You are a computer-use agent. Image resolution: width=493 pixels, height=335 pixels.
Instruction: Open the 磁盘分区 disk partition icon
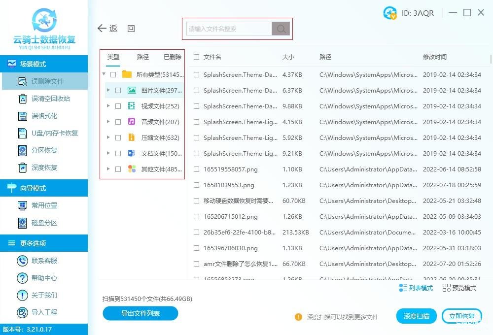22,223
